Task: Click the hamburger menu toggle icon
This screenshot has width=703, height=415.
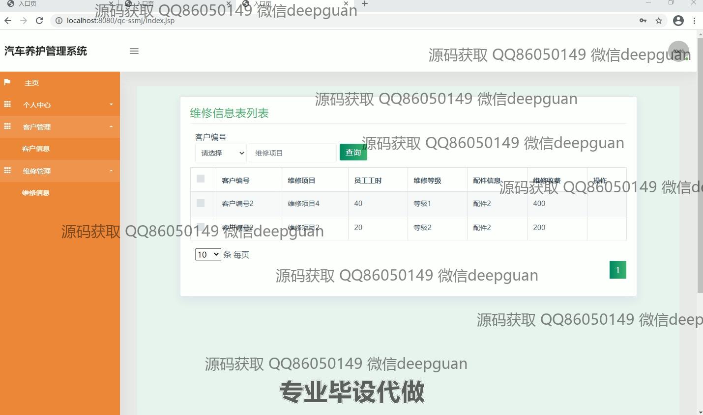Action: tap(134, 51)
